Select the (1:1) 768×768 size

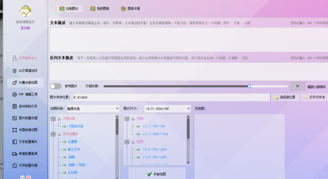[x=153, y=126]
